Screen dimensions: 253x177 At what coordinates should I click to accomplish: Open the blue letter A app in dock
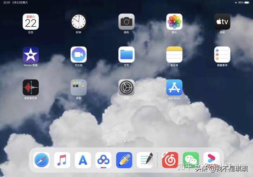pyautogui.click(x=83, y=160)
